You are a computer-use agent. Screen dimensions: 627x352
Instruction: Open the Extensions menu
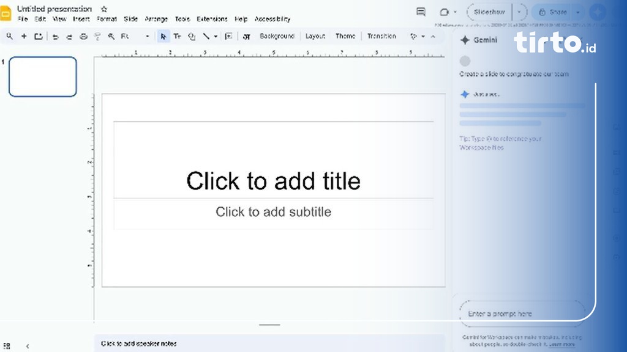212,19
